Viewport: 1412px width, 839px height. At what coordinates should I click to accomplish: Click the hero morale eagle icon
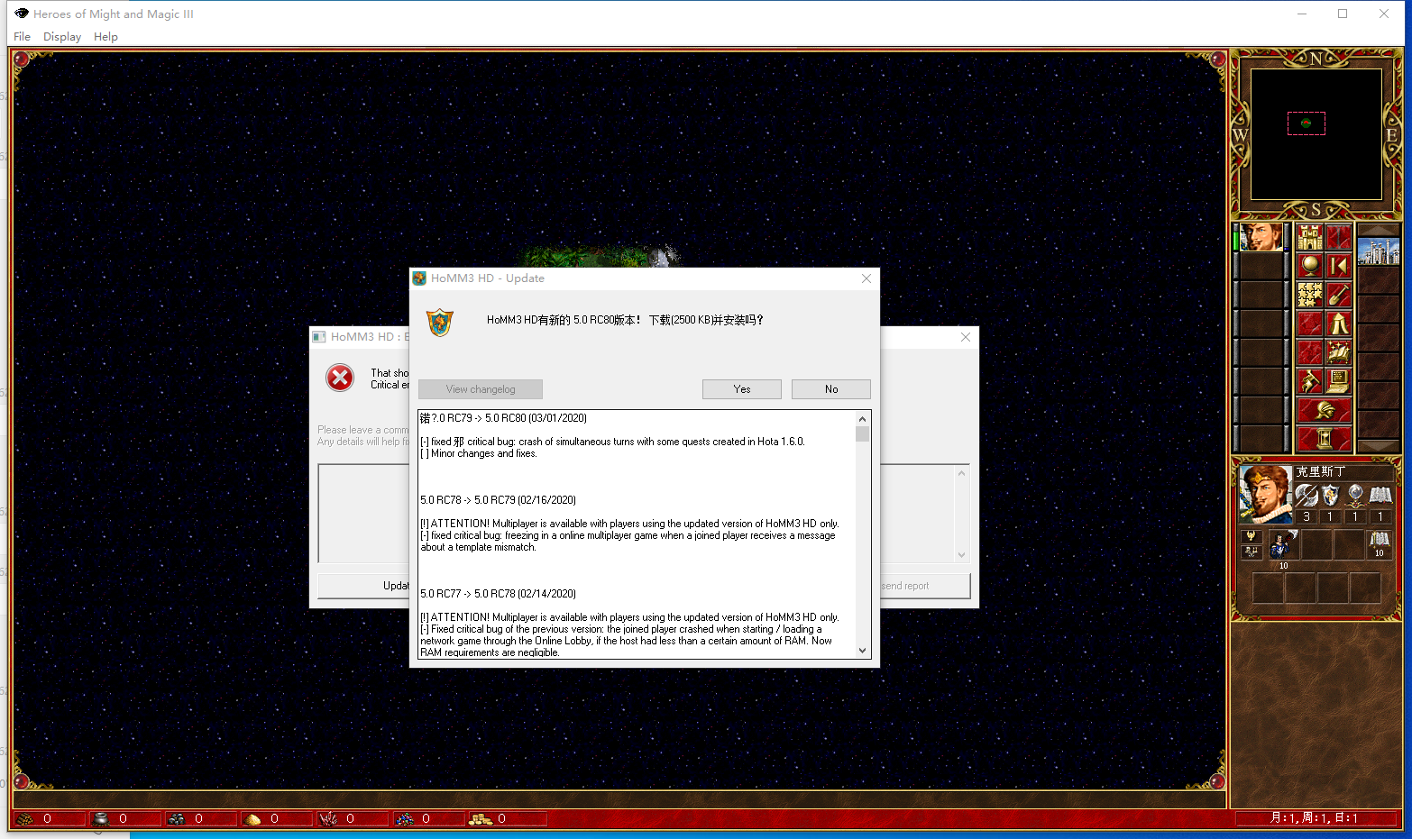pos(1251,536)
